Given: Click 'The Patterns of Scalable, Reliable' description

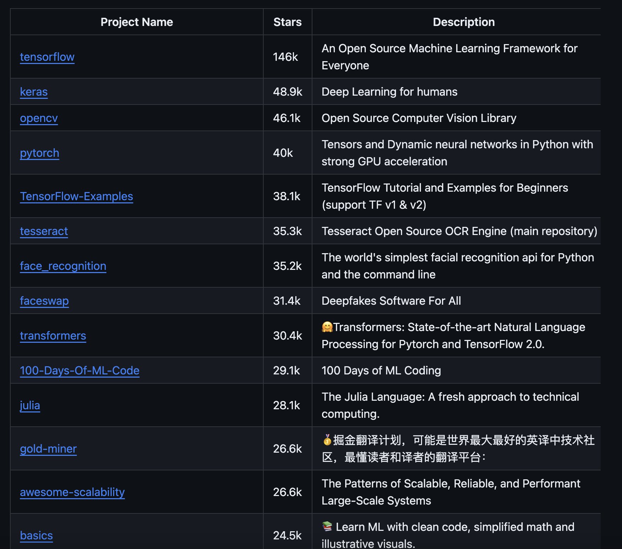Looking at the screenshot, I should coord(451,492).
